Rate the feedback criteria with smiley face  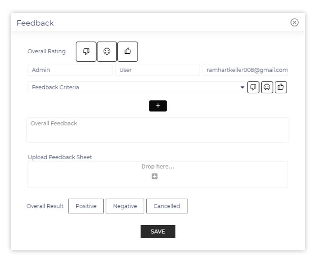[x=267, y=87]
